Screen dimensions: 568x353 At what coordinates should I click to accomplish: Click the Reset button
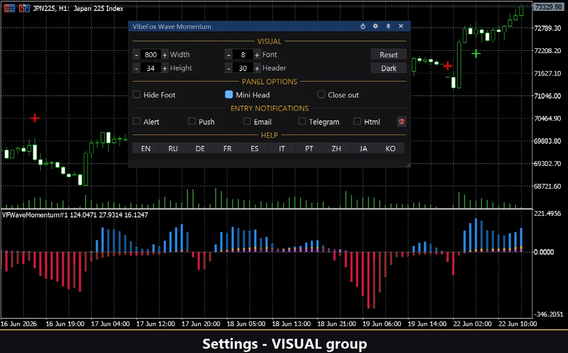389,55
